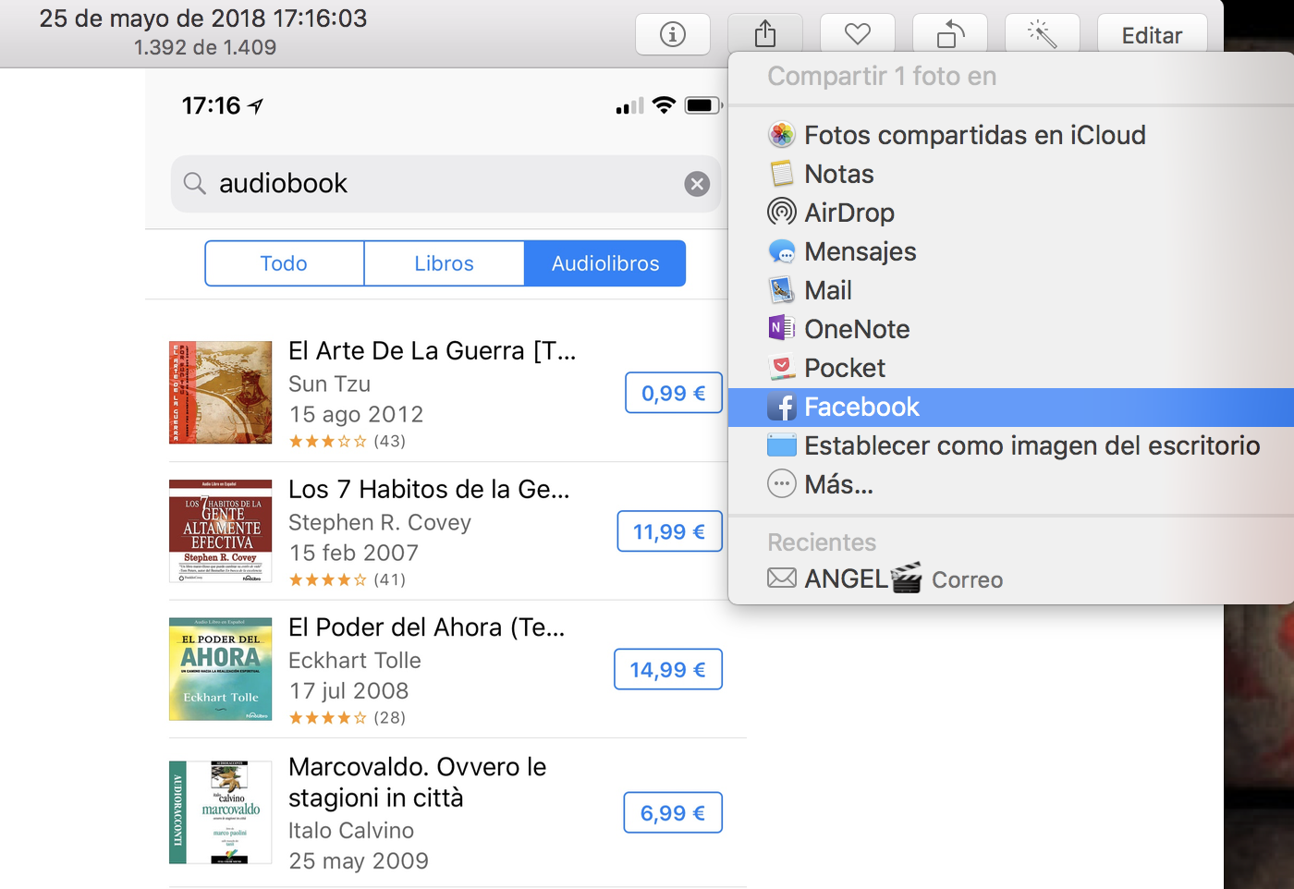Viewport: 1294px width, 889px height.
Task: Click the title El Arte De La Guerra
Action: pos(433,351)
